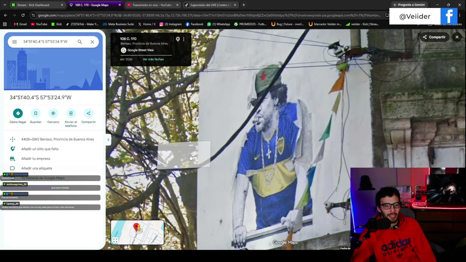Open the PROMIEDOS - Futb... bookmark
Viewport: 466px width, 262px height.
250,24
